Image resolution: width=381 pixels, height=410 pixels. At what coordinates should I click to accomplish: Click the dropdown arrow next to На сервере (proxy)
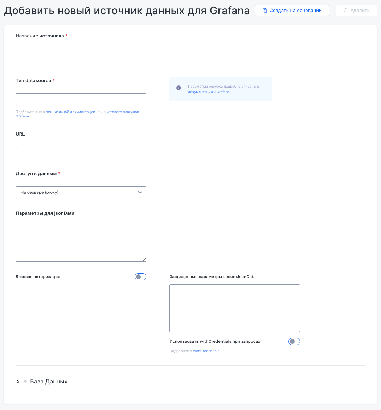coord(140,192)
